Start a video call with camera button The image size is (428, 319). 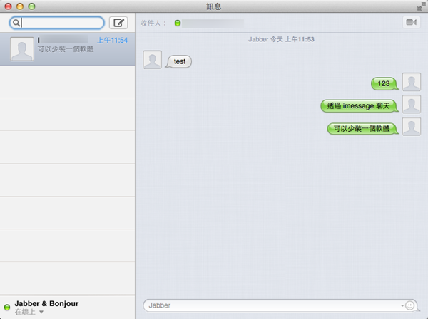coord(411,23)
